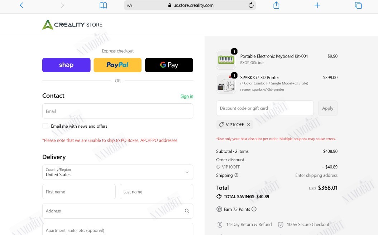The width and height of the screenshot is (378, 235).
Task: Click the Order discount VIP10OFF label
Action: [x=231, y=167]
